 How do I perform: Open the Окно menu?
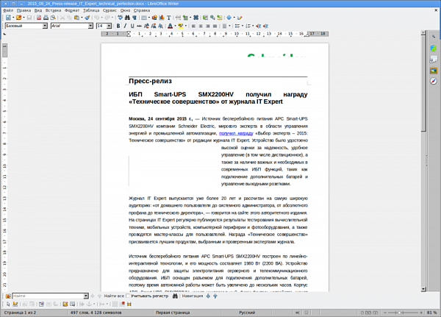point(125,10)
